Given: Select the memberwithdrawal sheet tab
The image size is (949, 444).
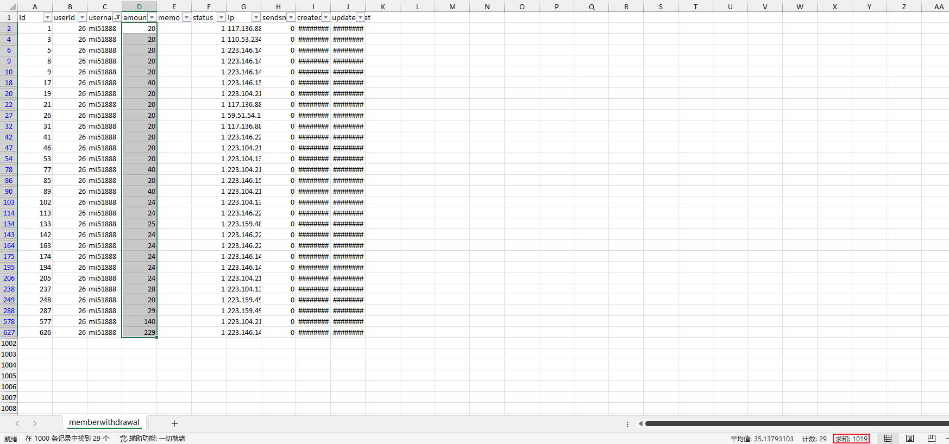Looking at the screenshot, I should coord(104,422).
